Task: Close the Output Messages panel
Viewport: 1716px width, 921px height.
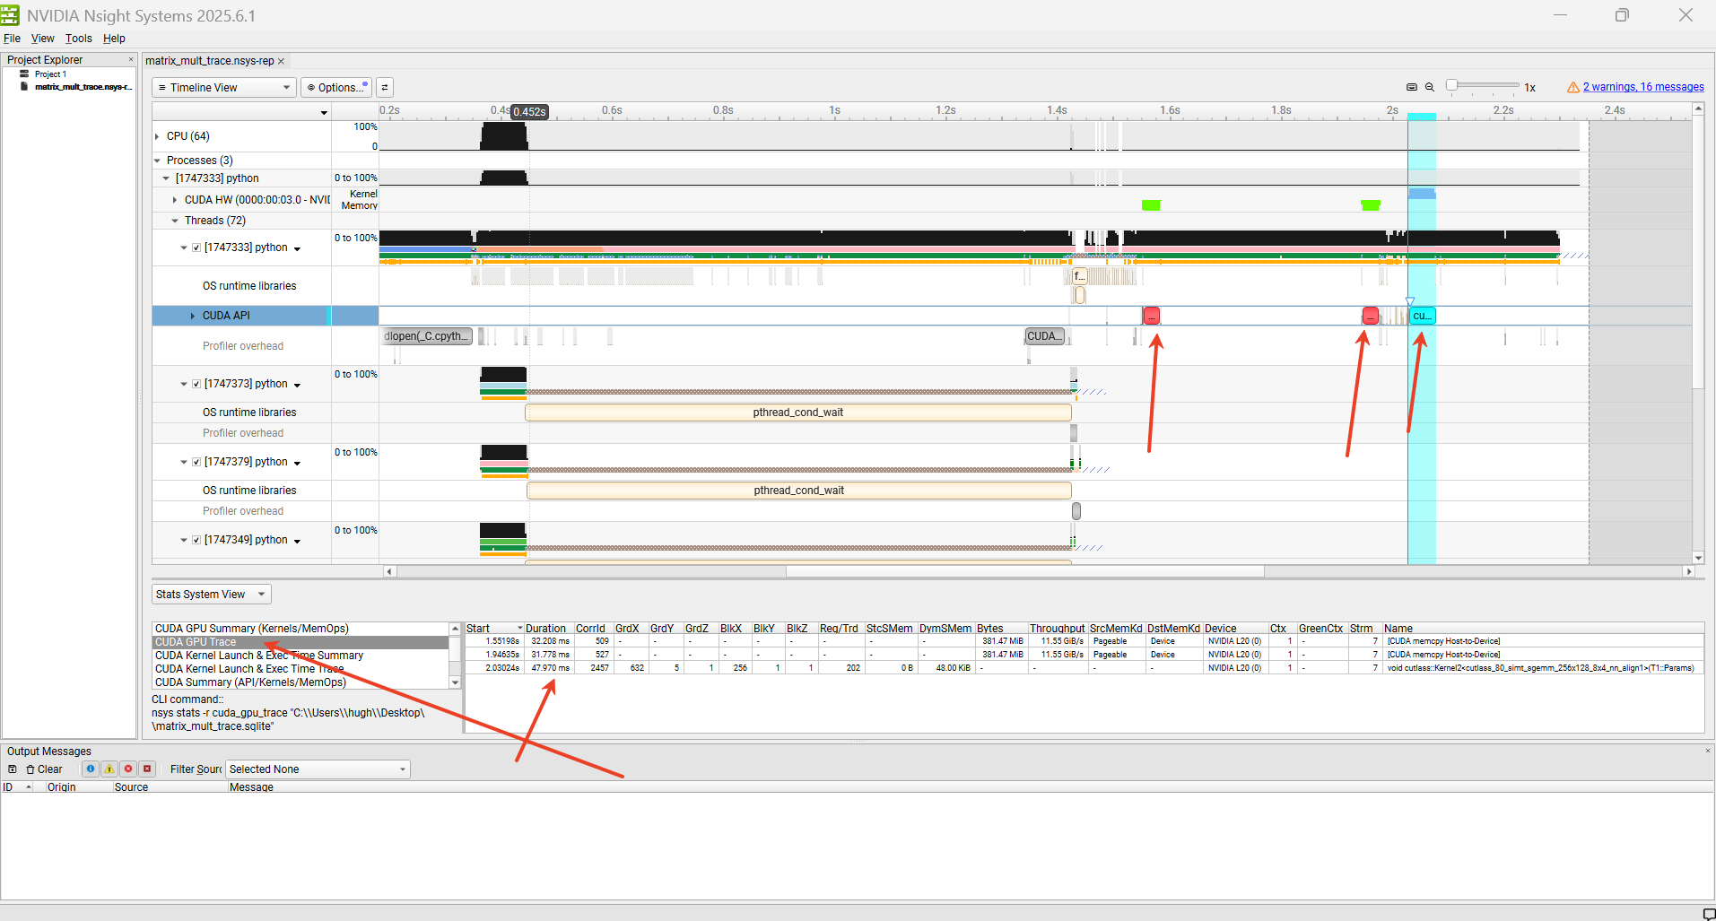Action: [x=1708, y=751]
